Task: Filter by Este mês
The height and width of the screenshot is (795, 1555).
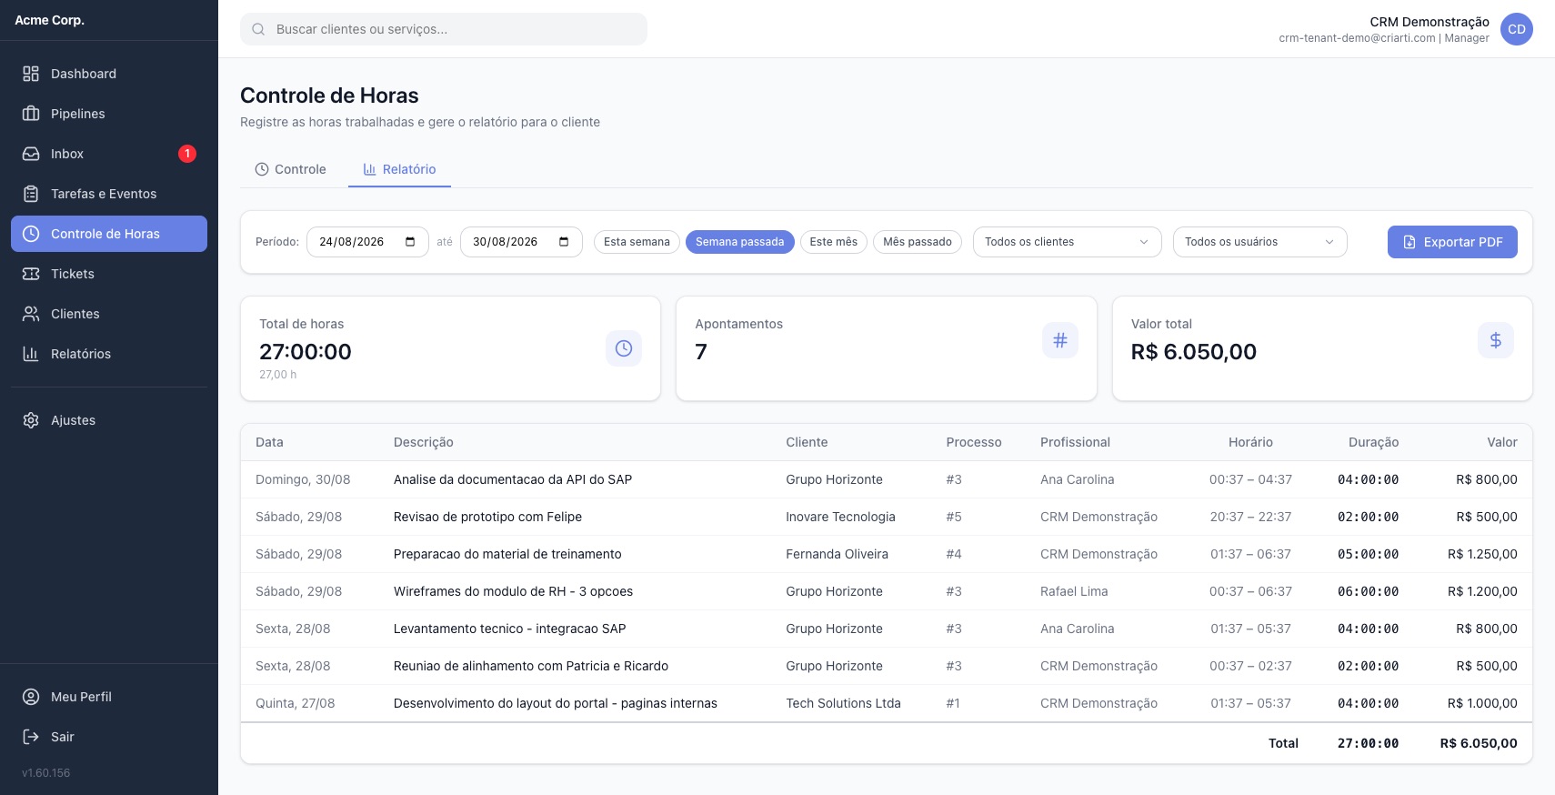Action: pos(834,242)
